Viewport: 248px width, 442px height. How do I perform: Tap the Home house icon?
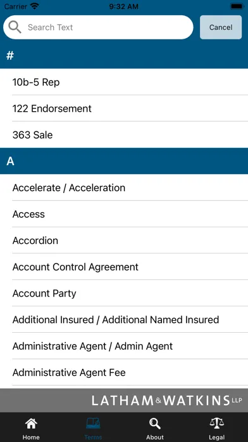pos(31,424)
